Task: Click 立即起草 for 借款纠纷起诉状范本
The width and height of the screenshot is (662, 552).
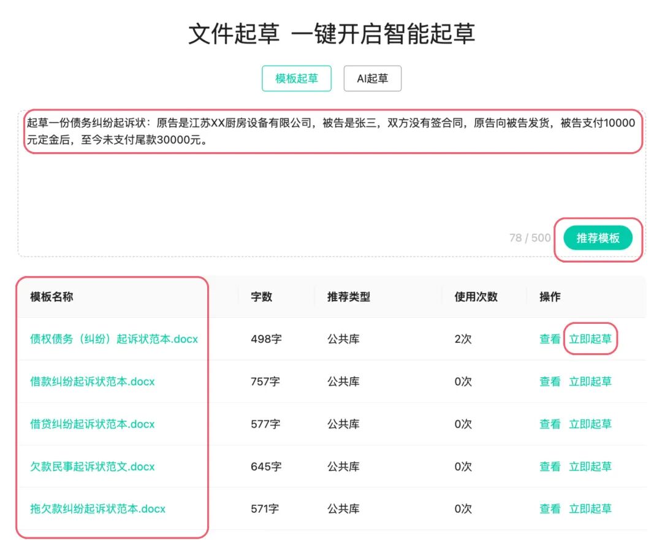Action: (590, 381)
